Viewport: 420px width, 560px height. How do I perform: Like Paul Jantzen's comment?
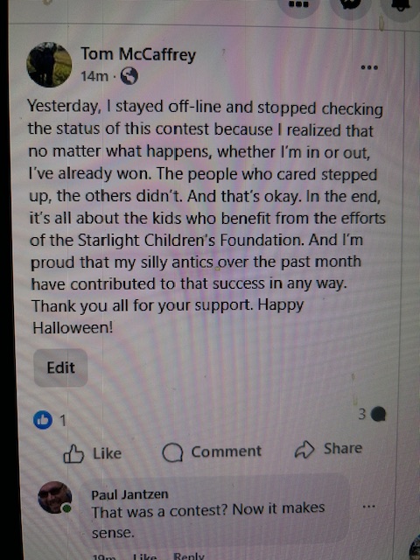(x=144, y=556)
